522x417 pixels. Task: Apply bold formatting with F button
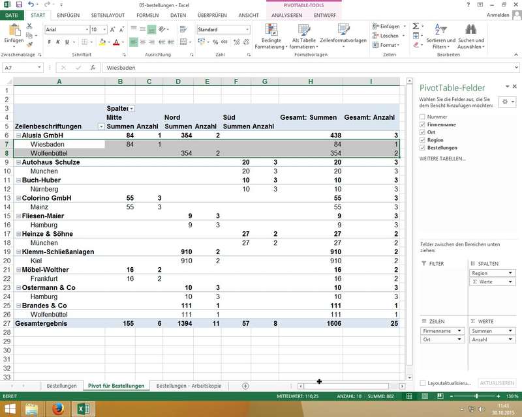(49, 42)
